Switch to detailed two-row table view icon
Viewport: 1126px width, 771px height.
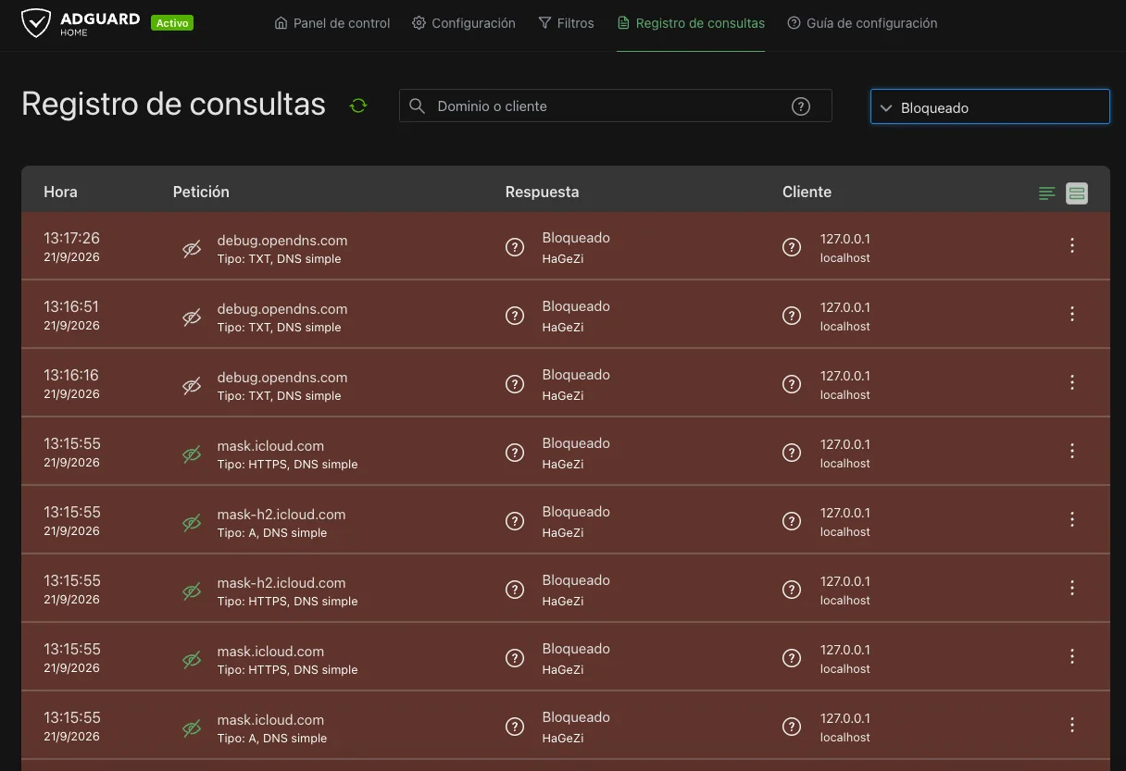[x=1076, y=193]
